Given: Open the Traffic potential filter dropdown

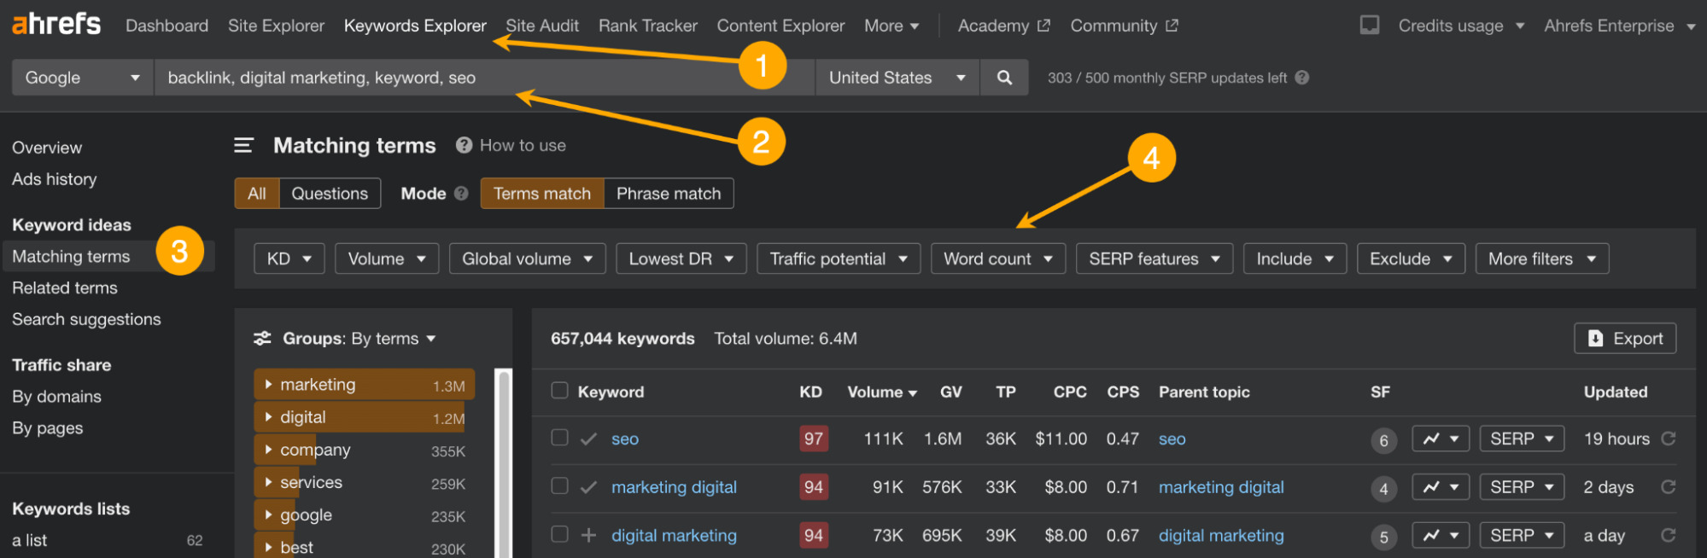Looking at the screenshot, I should pyautogui.click(x=839, y=259).
